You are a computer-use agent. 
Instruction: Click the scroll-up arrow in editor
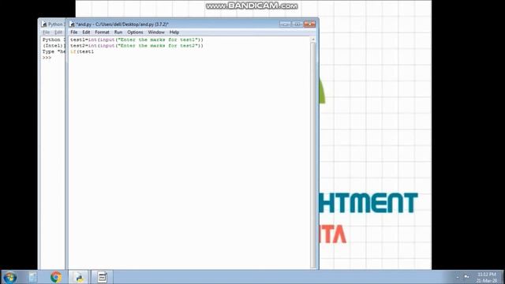313,39
